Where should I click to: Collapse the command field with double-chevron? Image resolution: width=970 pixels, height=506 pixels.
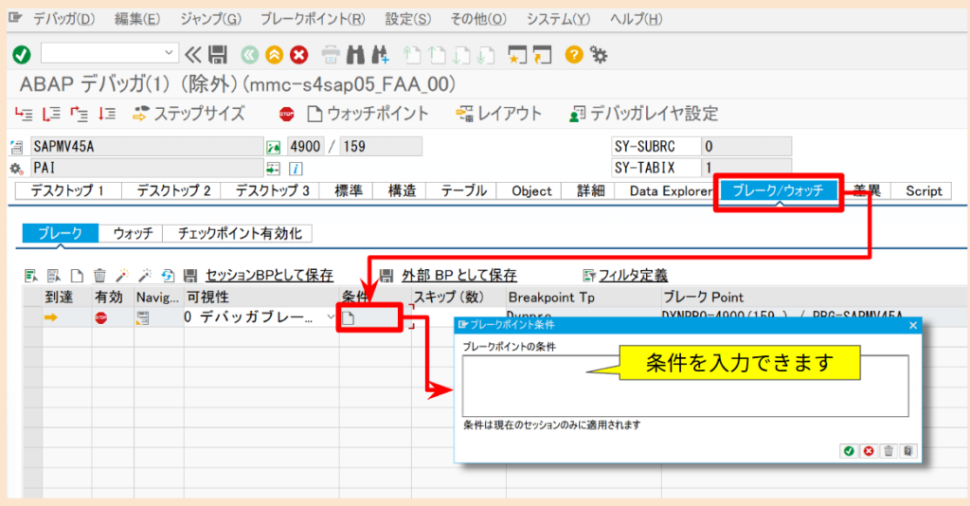click(193, 55)
